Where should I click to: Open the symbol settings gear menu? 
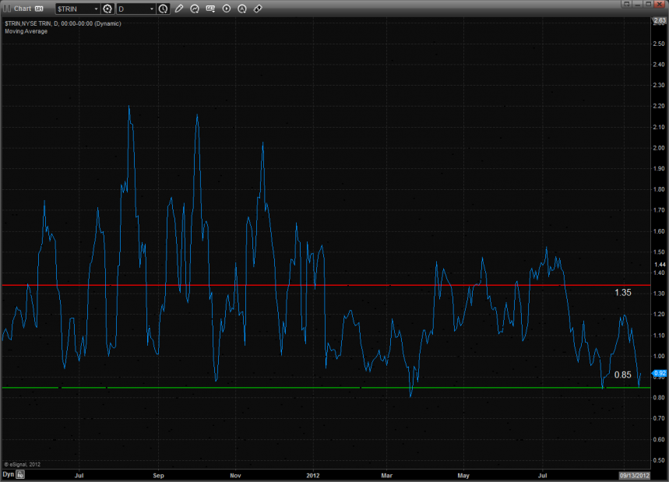[107, 9]
